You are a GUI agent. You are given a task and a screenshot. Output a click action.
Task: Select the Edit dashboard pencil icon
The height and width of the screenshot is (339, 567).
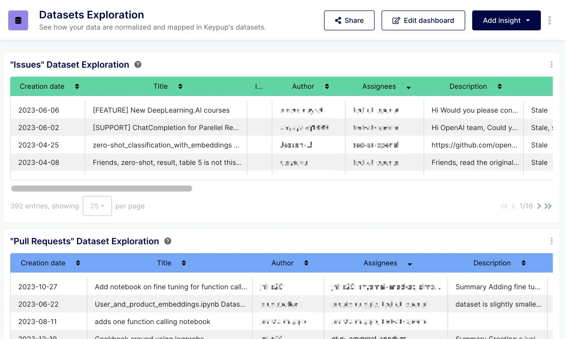point(395,20)
